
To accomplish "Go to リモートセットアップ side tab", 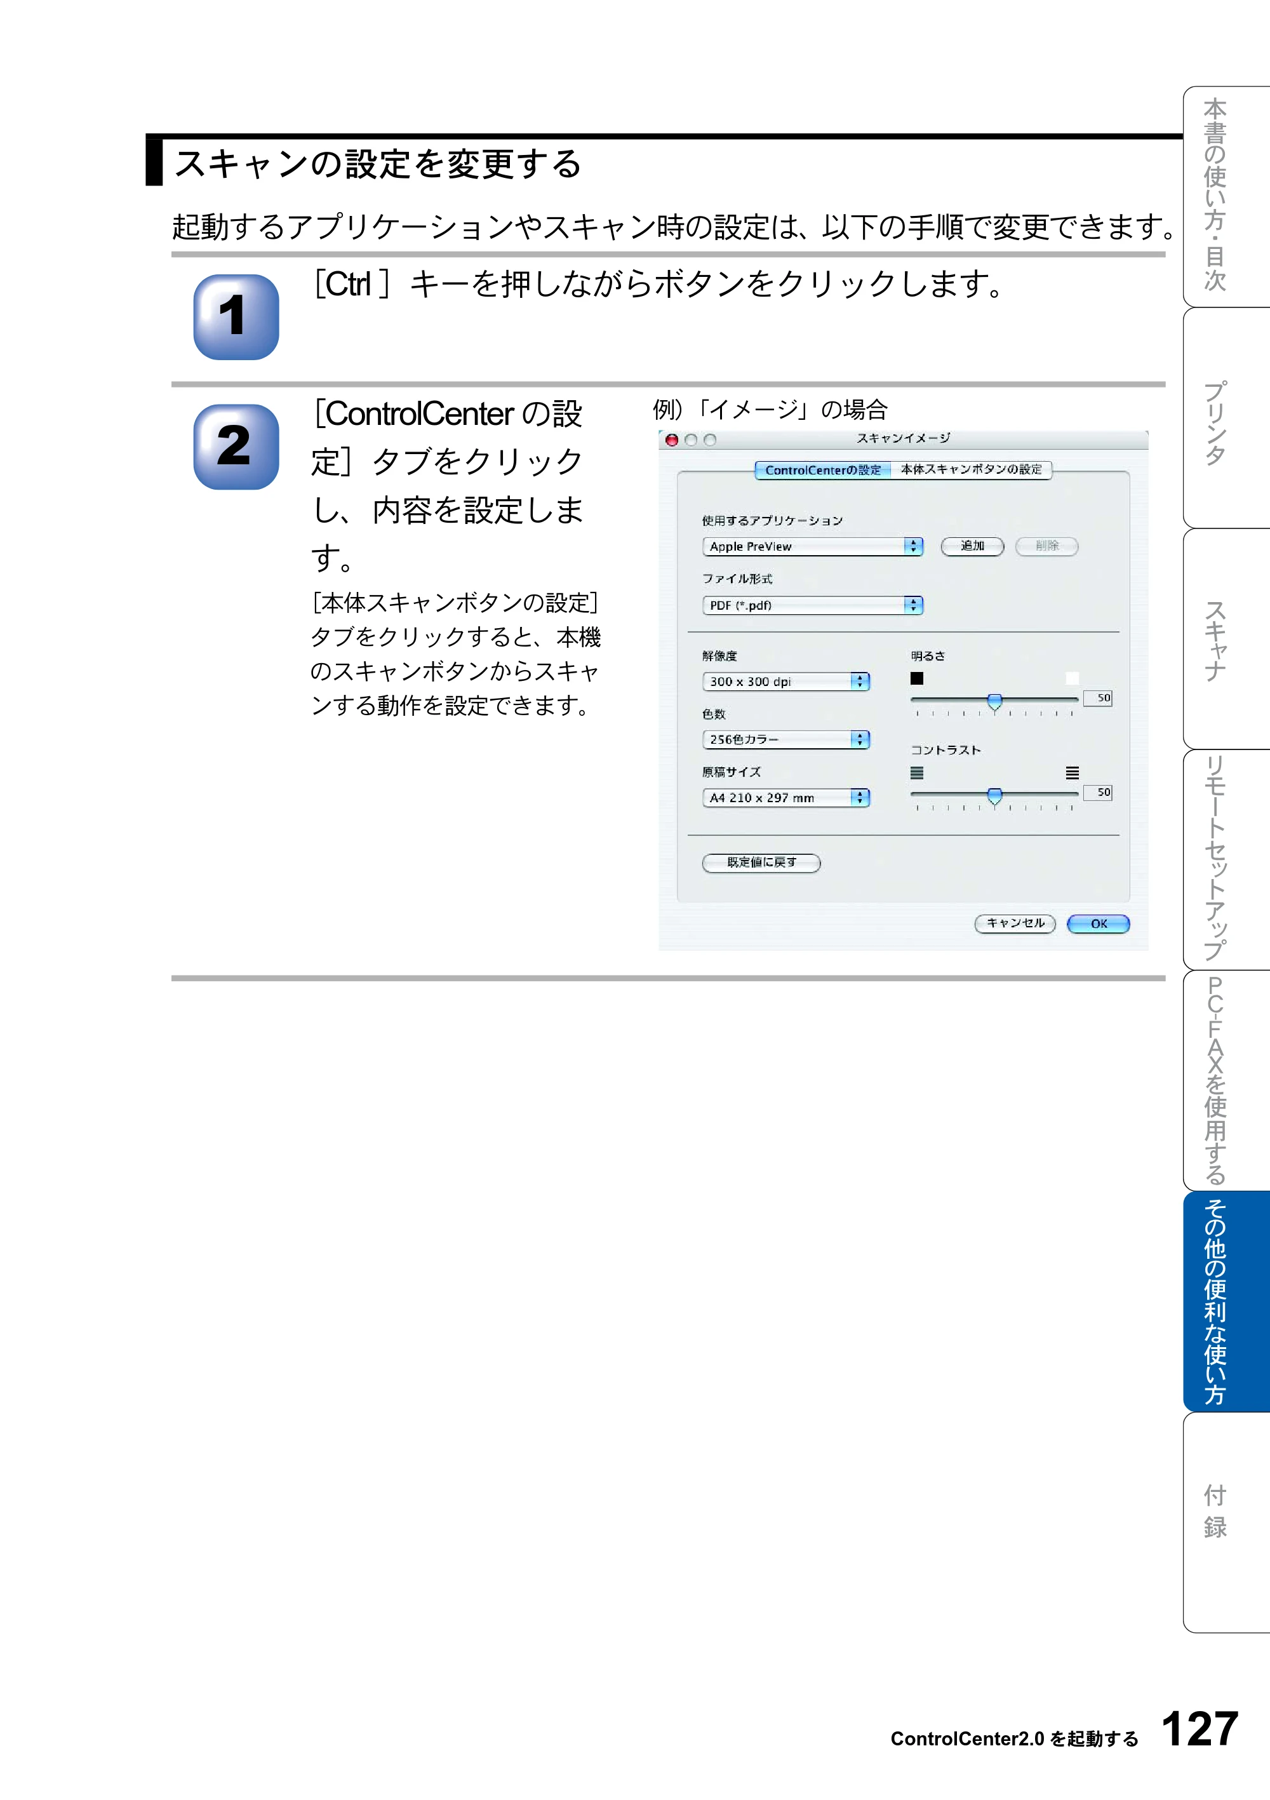I will click(x=1226, y=859).
